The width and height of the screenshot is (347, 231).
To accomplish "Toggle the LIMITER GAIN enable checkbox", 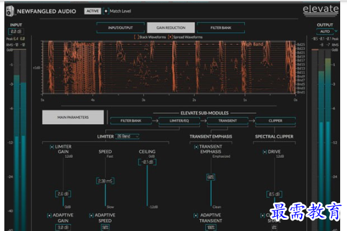I will tap(52, 147).
